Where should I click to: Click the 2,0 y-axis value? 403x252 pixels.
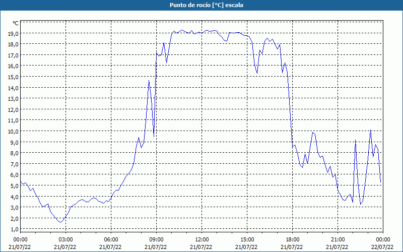15,218
